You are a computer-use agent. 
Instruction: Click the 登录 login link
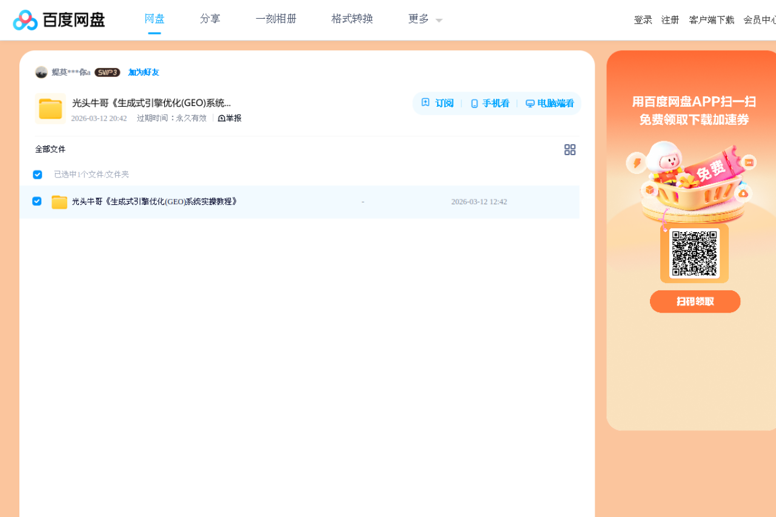pyautogui.click(x=643, y=19)
